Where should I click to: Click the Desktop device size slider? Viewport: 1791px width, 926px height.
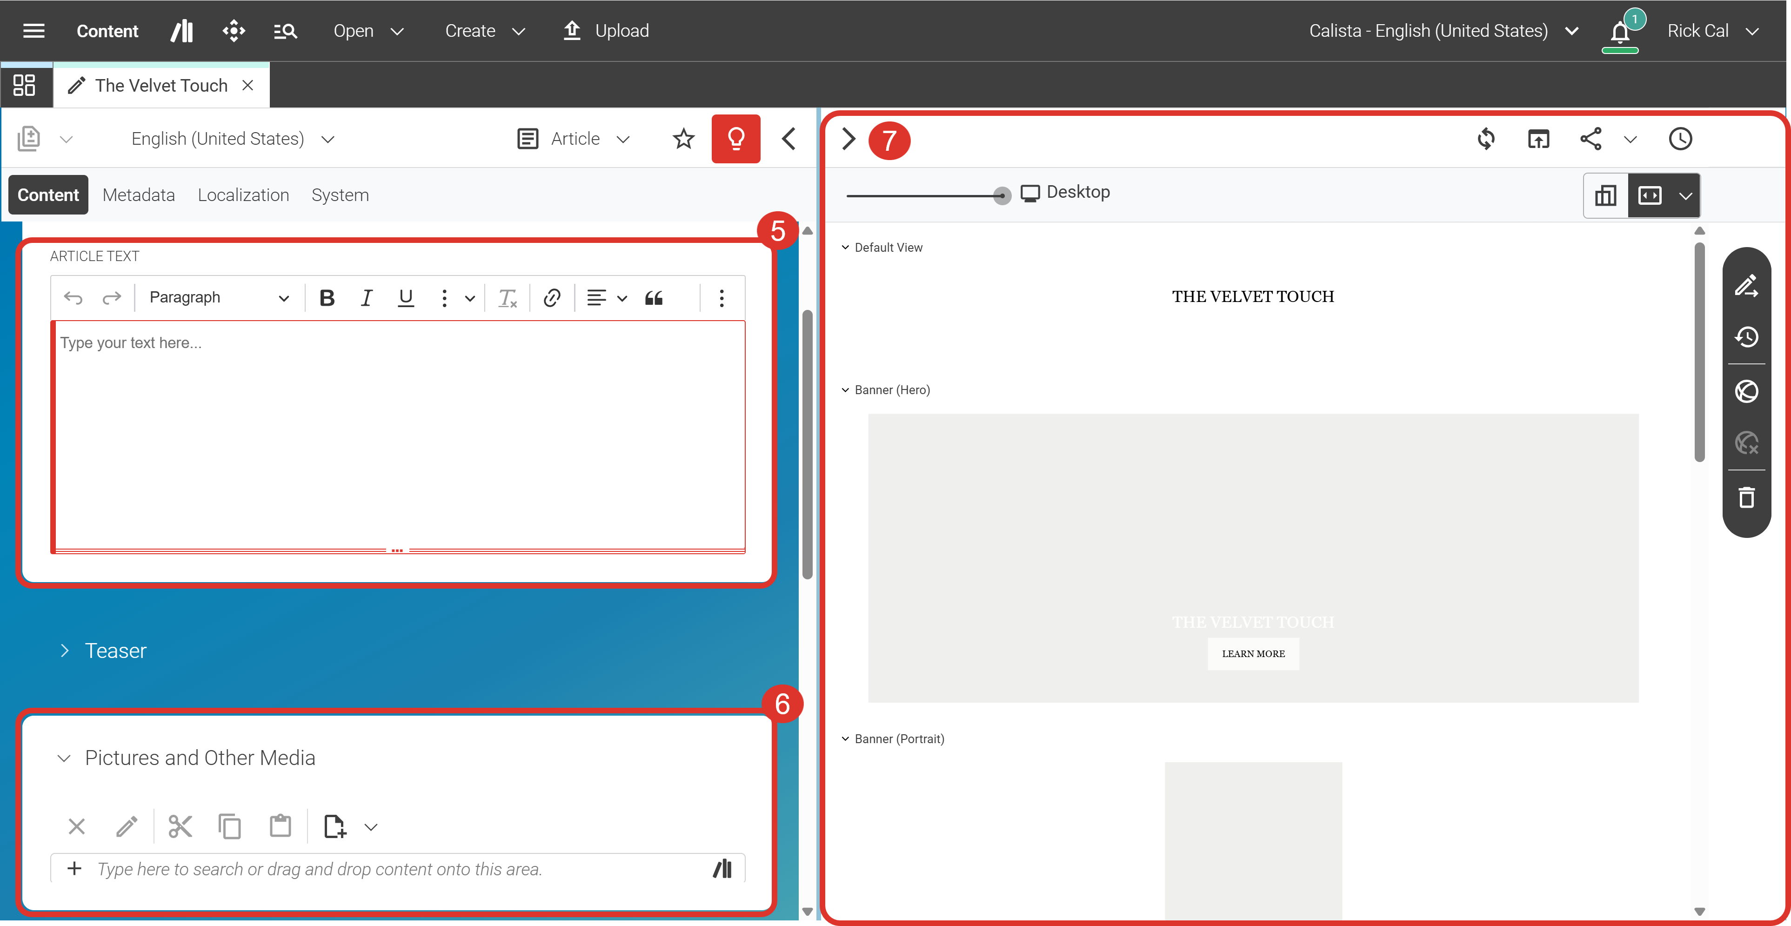(1001, 195)
